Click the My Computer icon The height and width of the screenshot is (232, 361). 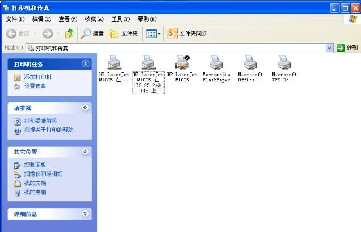pyautogui.click(x=18, y=193)
